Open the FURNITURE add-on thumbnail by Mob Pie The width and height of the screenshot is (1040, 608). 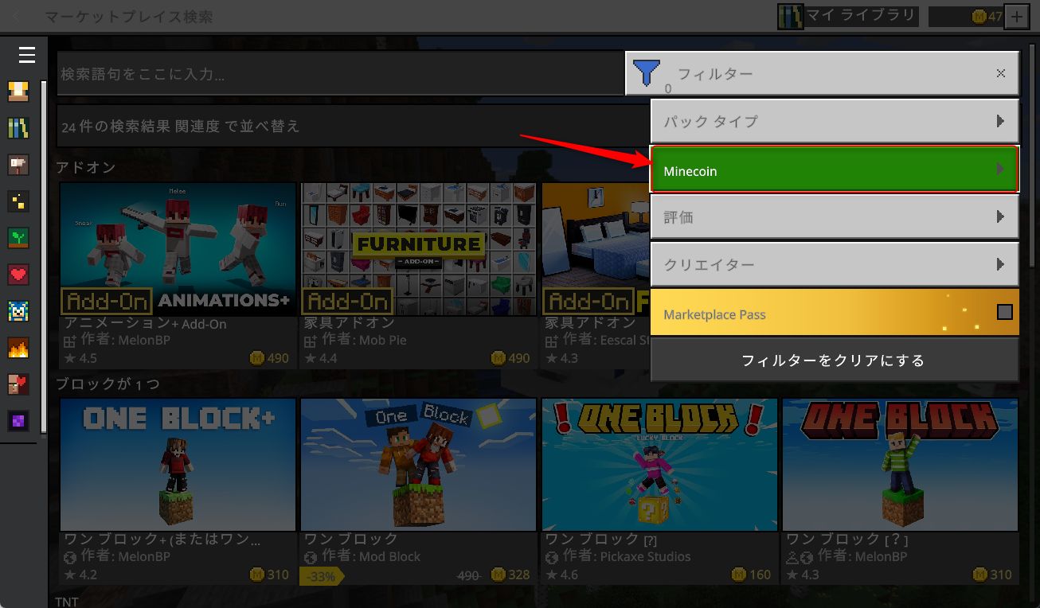(x=419, y=249)
